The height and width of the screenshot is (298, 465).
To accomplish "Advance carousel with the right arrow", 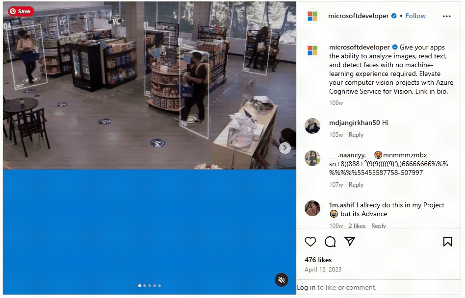I will pyautogui.click(x=284, y=148).
